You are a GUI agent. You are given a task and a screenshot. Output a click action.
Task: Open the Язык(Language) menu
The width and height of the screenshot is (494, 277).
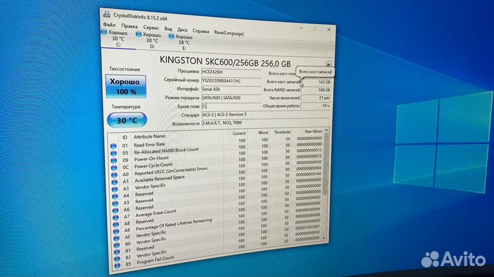click(228, 33)
